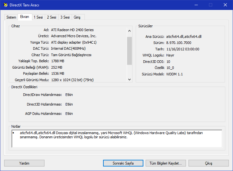Click Tam Görüntü Bağdaştırıcısı value
The image size is (233, 171).
point(71,55)
